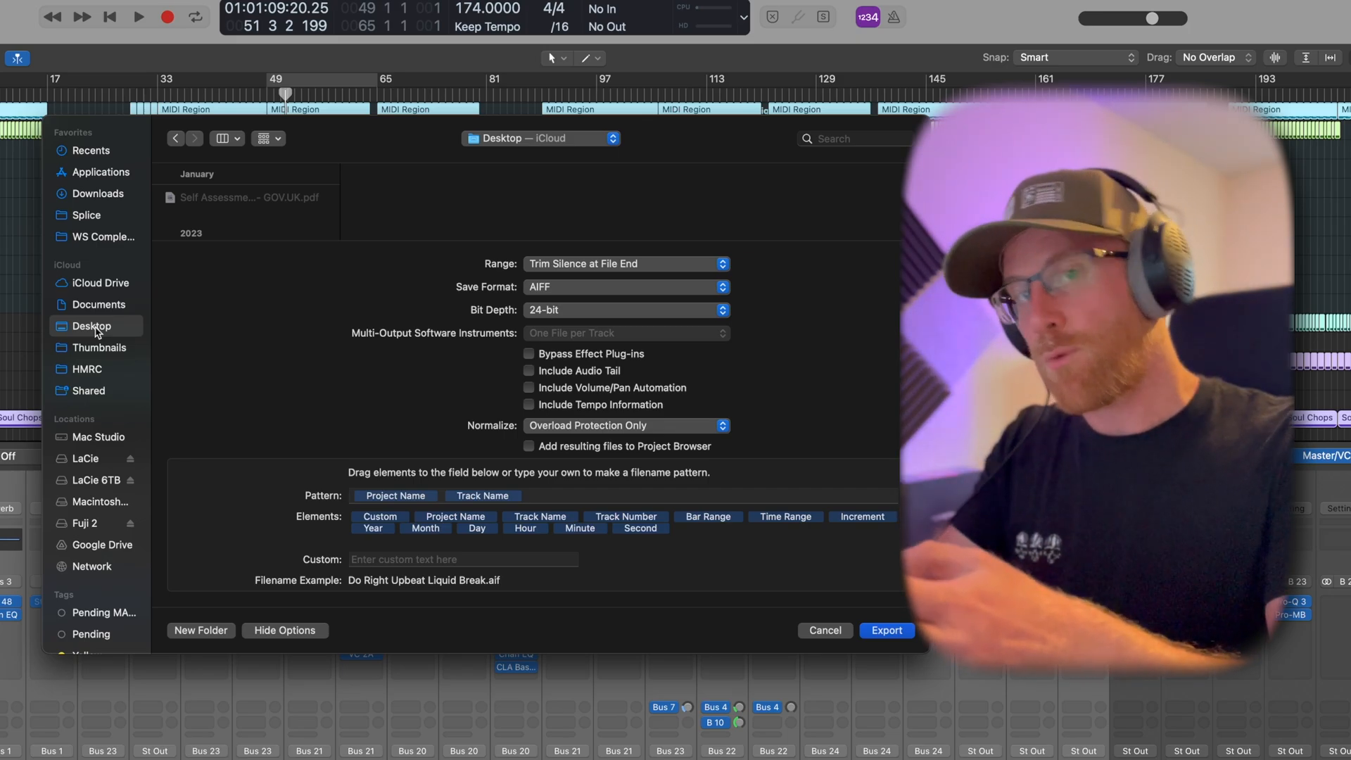Viewport: 1351px width, 760px height.
Task: Click the Custom text input field
Action: (x=464, y=559)
